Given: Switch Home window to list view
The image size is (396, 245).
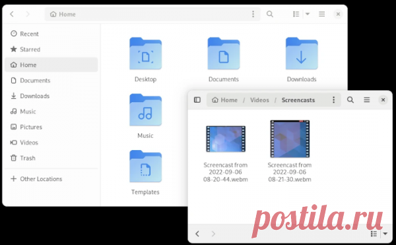Looking at the screenshot, I should point(296,14).
